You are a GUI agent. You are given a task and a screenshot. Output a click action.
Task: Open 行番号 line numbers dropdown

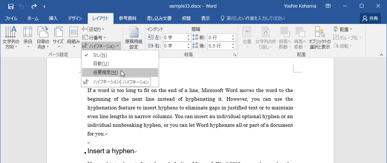94,37
